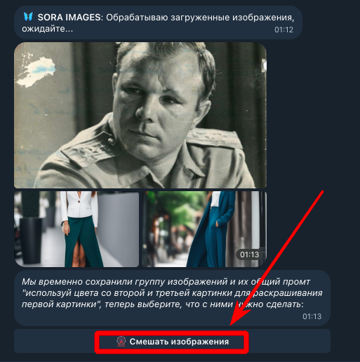The height and width of the screenshot is (362, 360).
Task: Click the 01:12 timestamp in the processing message
Action: (284, 30)
